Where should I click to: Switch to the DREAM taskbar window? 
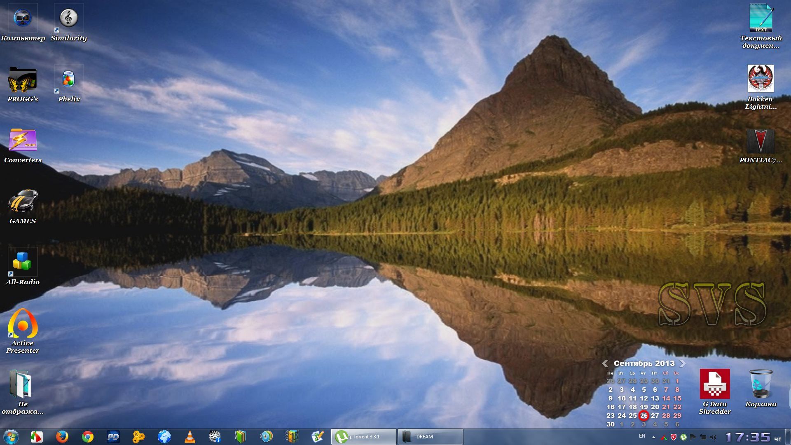click(x=431, y=437)
